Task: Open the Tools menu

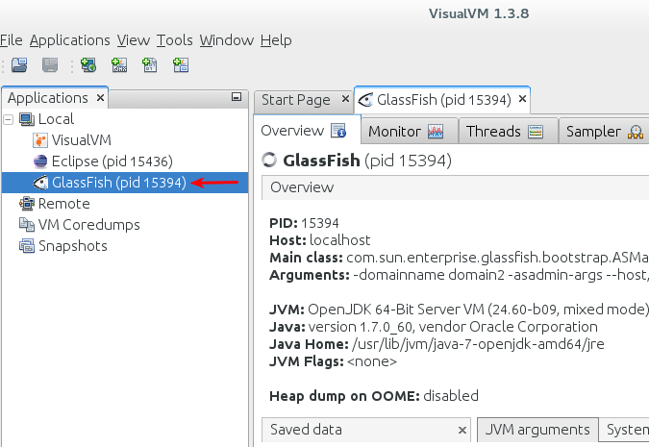Action: coord(175,40)
